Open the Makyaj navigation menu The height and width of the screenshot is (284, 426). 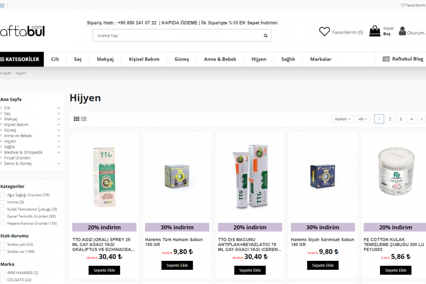point(105,59)
